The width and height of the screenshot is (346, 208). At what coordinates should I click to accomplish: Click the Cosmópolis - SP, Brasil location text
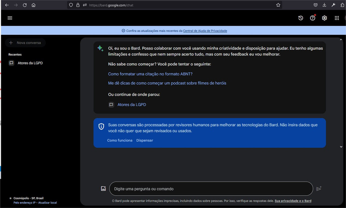28,198
